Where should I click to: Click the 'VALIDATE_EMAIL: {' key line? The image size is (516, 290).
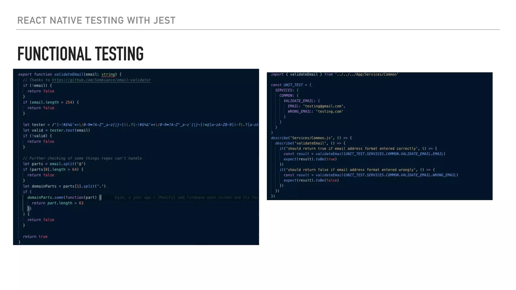[x=302, y=101]
